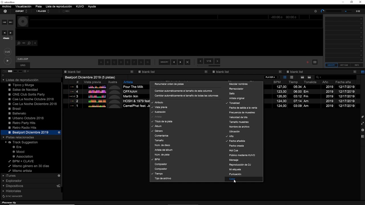Image resolution: width=365 pixels, height=205 pixels.
Task: Select the MEMORY panel tab
Action: tap(331, 65)
